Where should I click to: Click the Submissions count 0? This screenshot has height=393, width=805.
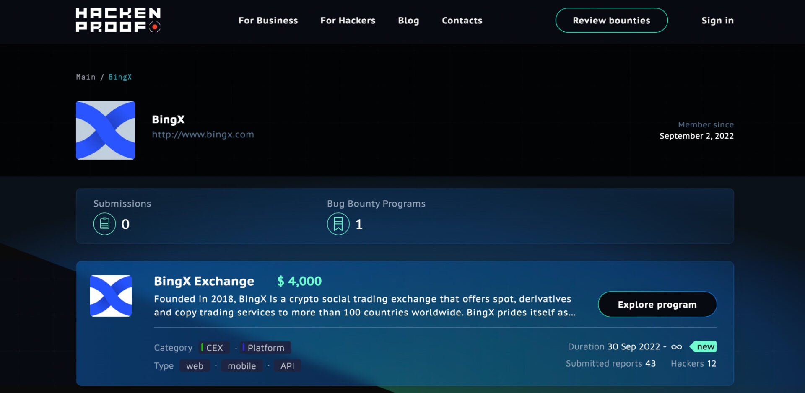(125, 224)
